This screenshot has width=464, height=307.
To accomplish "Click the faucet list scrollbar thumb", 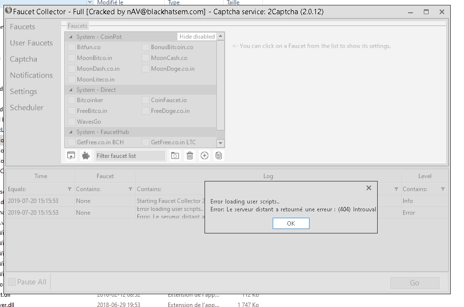I will coord(220,85).
